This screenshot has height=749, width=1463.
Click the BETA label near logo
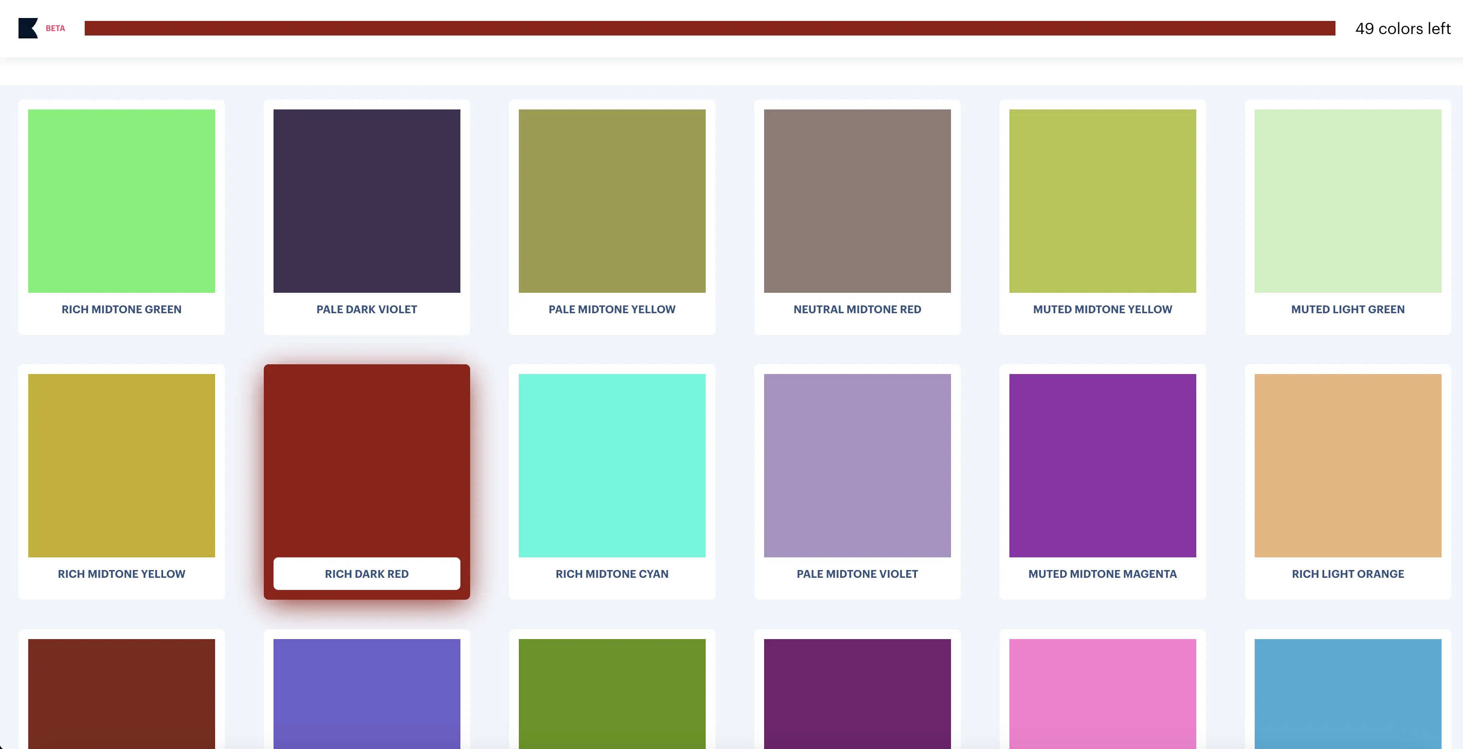pos(55,28)
